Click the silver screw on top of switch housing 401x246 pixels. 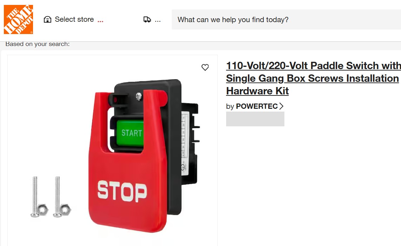(139, 97)
